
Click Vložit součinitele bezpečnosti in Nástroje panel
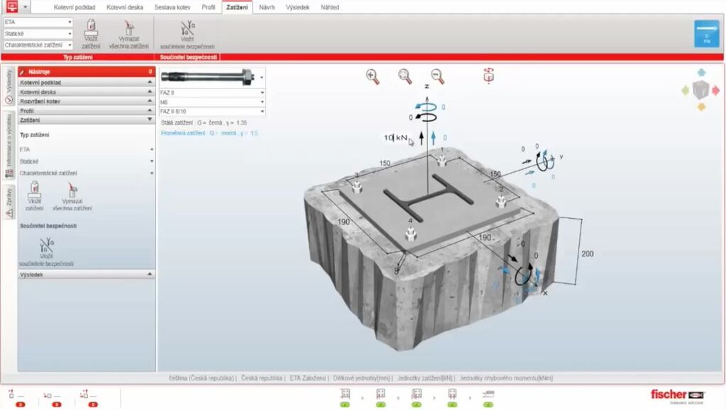click(x=46, y=252)
